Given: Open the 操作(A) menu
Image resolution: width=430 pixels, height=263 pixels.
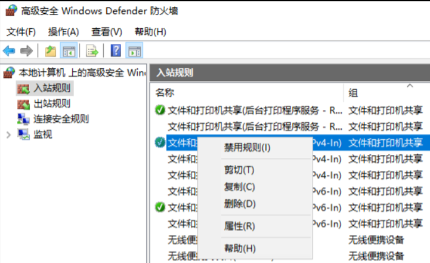Looking at the screenshot, I should pos(63,32).
